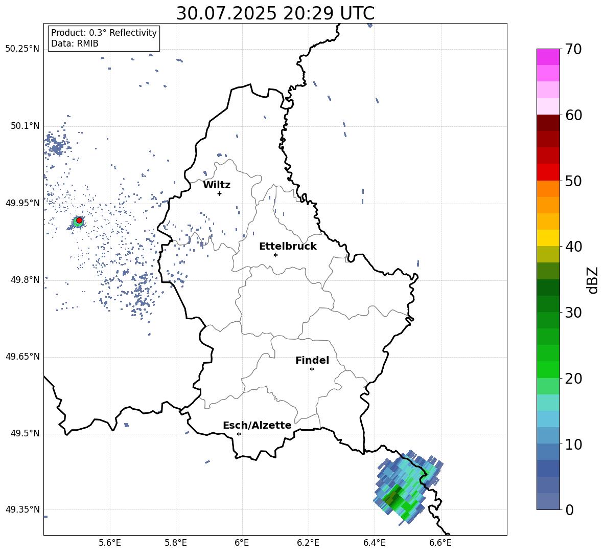Pick the darkest maroon segment below 60

pyautogui.click(x=548, y=123)
